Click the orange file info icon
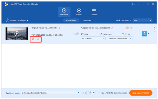Screen dimensions: 158x99 [x=60, y=28]
